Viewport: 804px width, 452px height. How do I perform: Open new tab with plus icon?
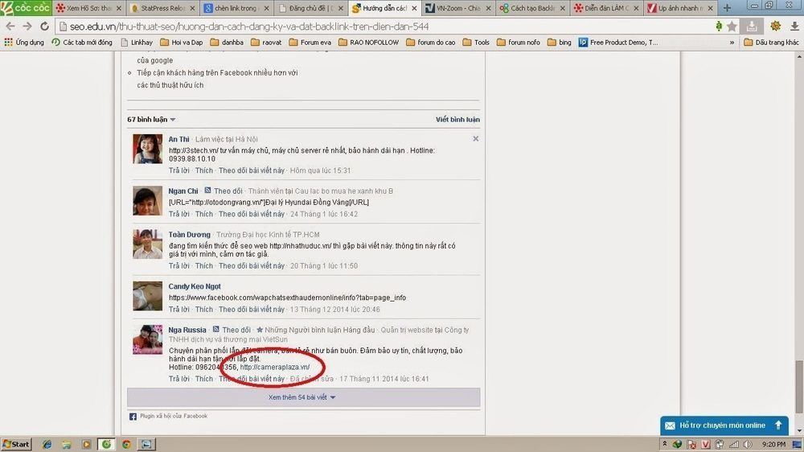(x=727, y=8)
